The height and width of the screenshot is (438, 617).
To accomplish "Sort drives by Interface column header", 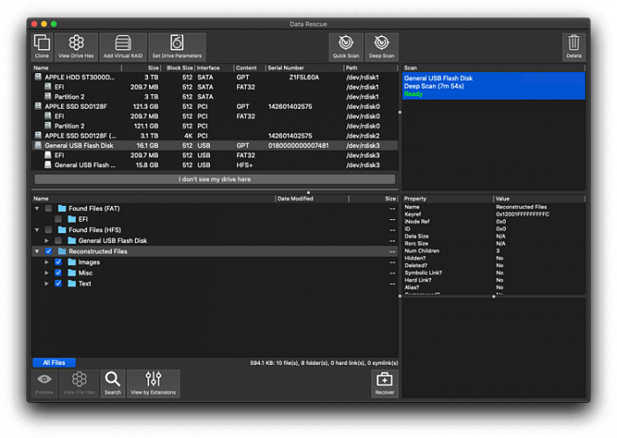I will click(x=214, y=68).
